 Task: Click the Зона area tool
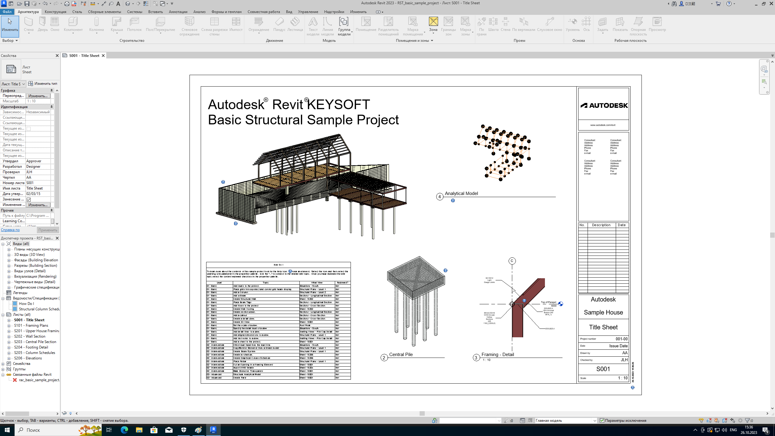[x=433, y=25]
